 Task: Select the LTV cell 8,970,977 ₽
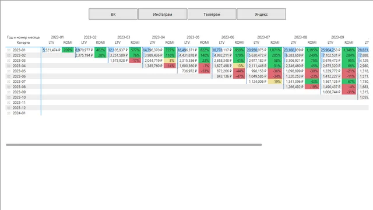coord(84,50)
